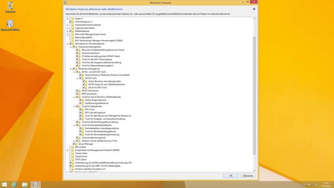Click the taskbar clock and date
The image size is (334, 188).
(326, 185)
